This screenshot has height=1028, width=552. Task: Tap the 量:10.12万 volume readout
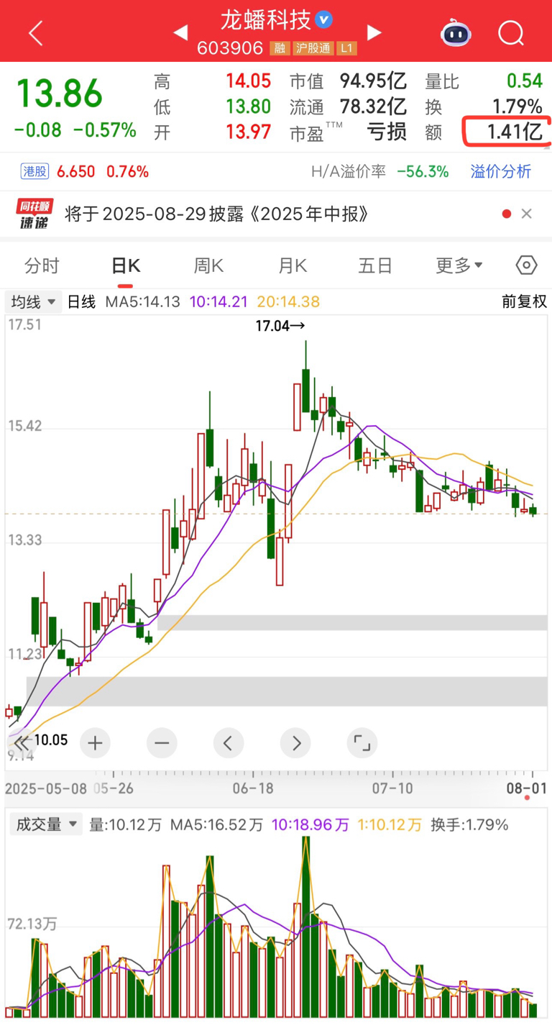click(126, 824)
